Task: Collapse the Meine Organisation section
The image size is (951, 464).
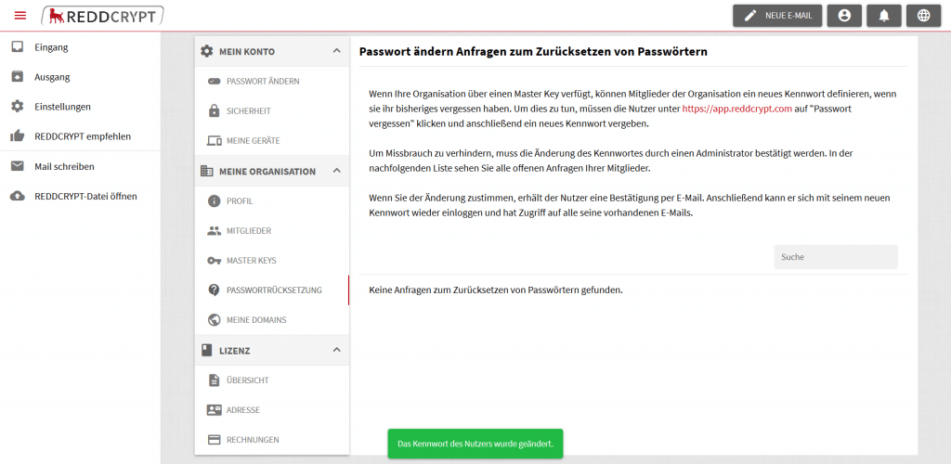Action: coord(336,171)
